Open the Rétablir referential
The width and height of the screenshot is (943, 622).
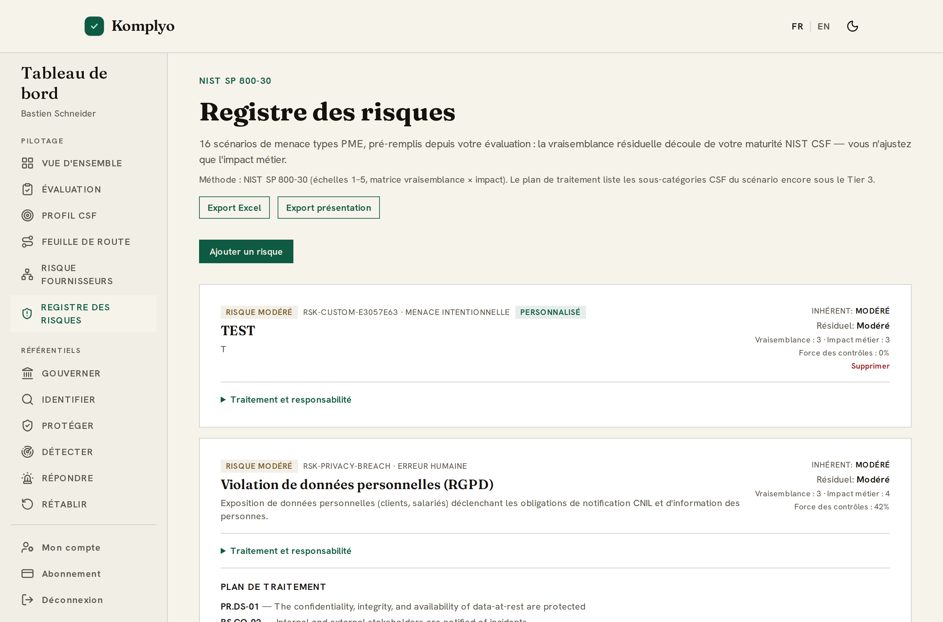83,504
